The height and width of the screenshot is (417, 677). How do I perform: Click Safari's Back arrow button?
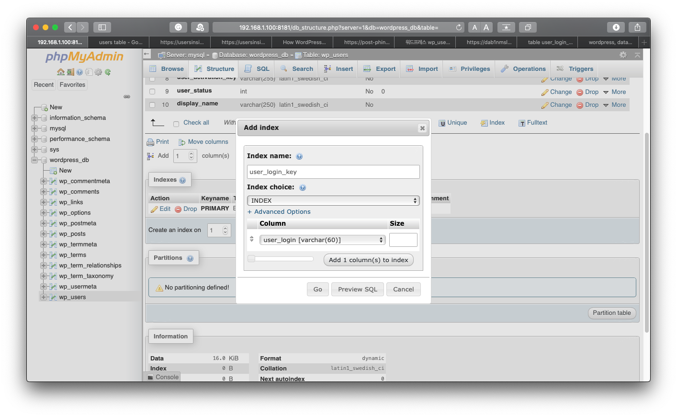point(70,27)
